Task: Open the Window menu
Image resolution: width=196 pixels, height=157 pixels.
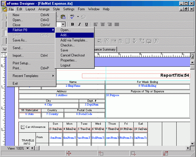Action: coord(94,9)
